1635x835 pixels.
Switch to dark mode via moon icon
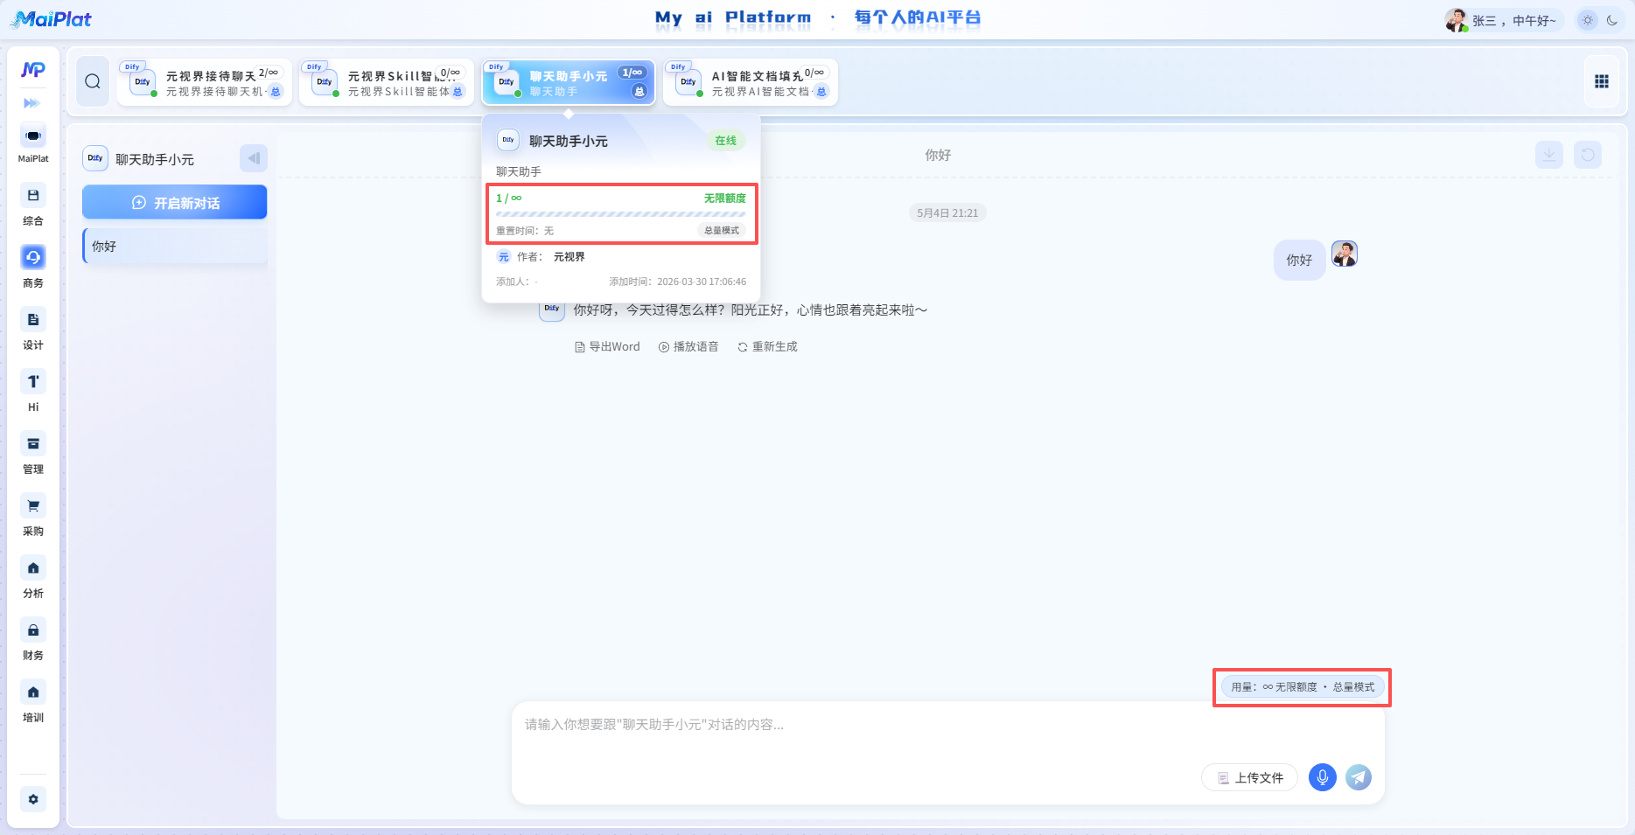pyautogui.click(x=1612, y=20)
